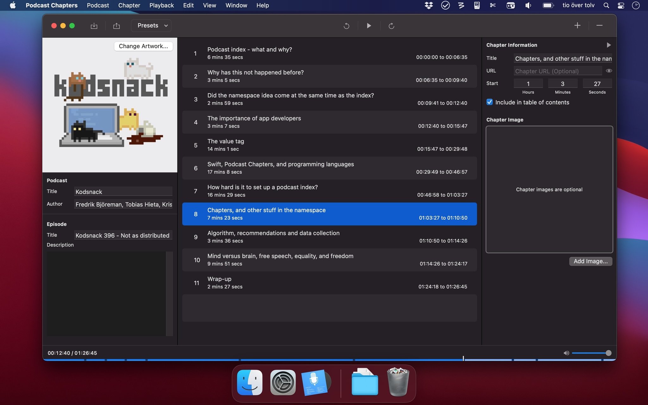
Task: Click the Change Artwork button
Action: [x=143, y=46]
